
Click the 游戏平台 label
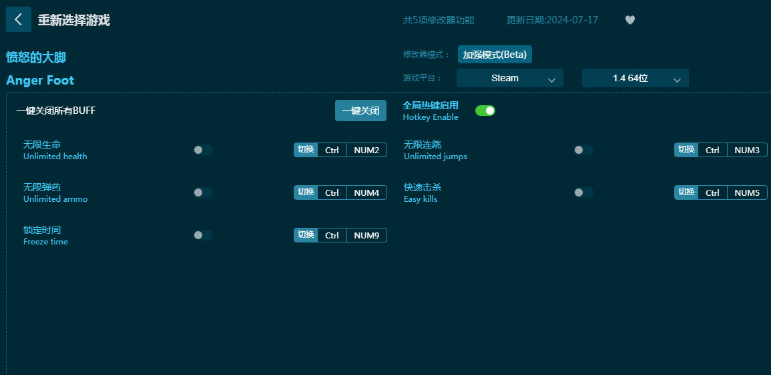(423, 78)
